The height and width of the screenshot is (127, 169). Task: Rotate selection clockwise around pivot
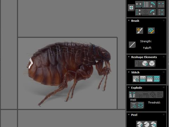152,12
